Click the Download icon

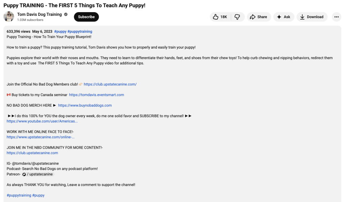(x=303, y=17)
